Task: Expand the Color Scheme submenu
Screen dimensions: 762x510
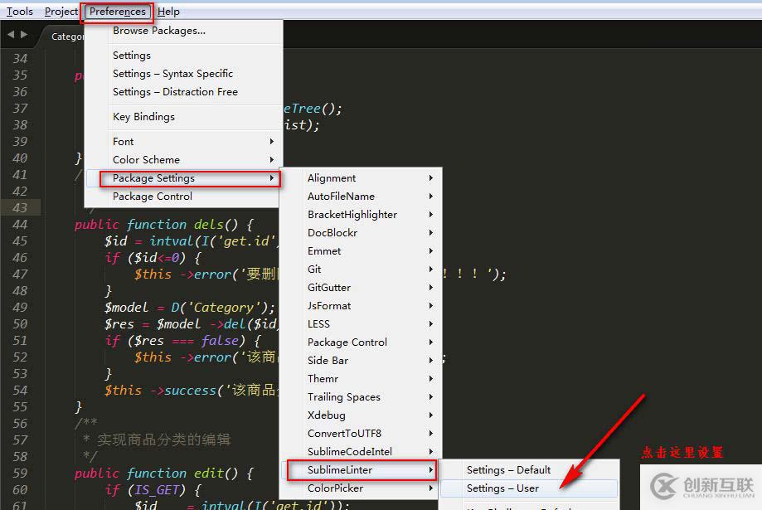Action: [x=184, y=160]
